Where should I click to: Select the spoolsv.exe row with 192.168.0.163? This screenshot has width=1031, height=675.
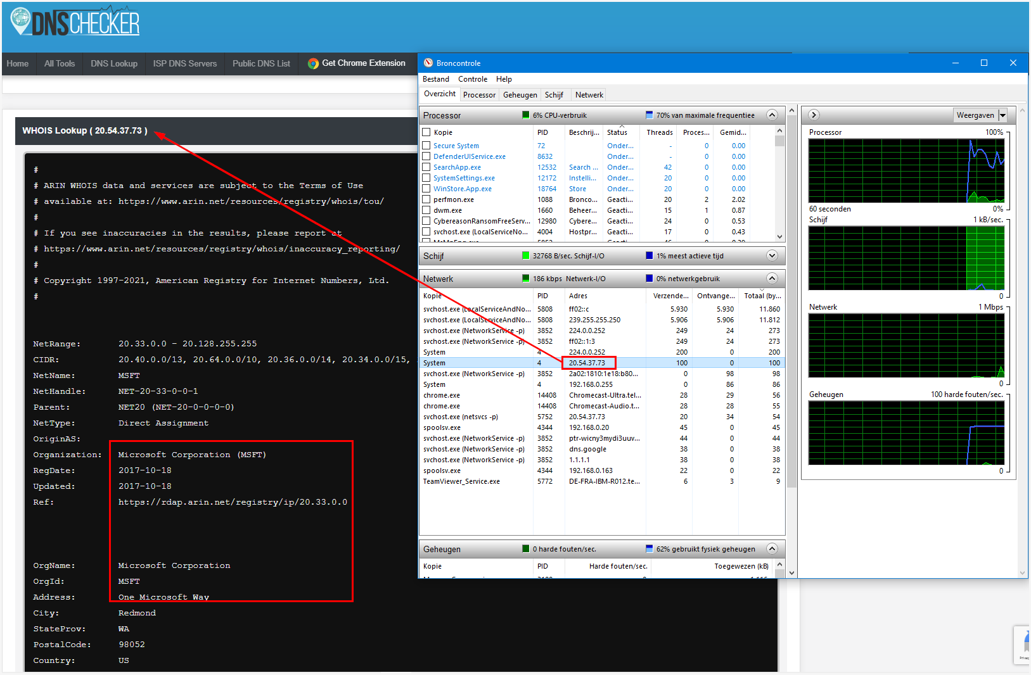[602, 470]
